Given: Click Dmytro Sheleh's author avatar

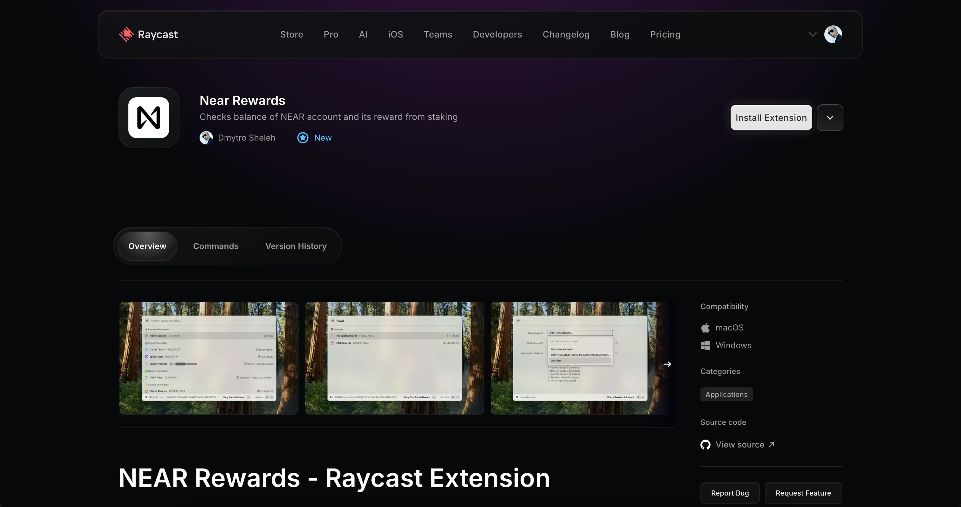Looking at the screenshot, I should [x=206, y=138].
